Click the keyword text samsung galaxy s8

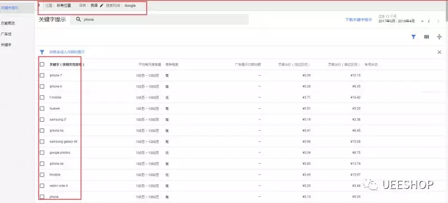coord(63,141)
